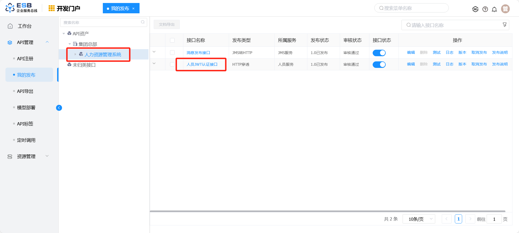Select 未归类接口 in the tree
519x233 pixels.
[x=84, y=65]
